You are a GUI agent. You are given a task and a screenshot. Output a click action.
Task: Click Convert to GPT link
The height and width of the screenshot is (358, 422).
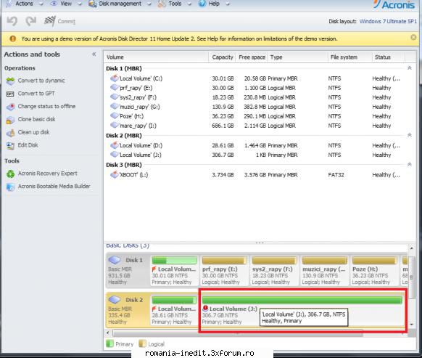[x=36, y=94]
